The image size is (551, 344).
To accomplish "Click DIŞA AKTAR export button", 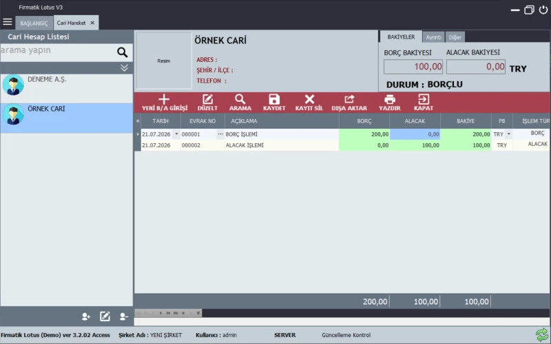I will (x=349, y=103).
